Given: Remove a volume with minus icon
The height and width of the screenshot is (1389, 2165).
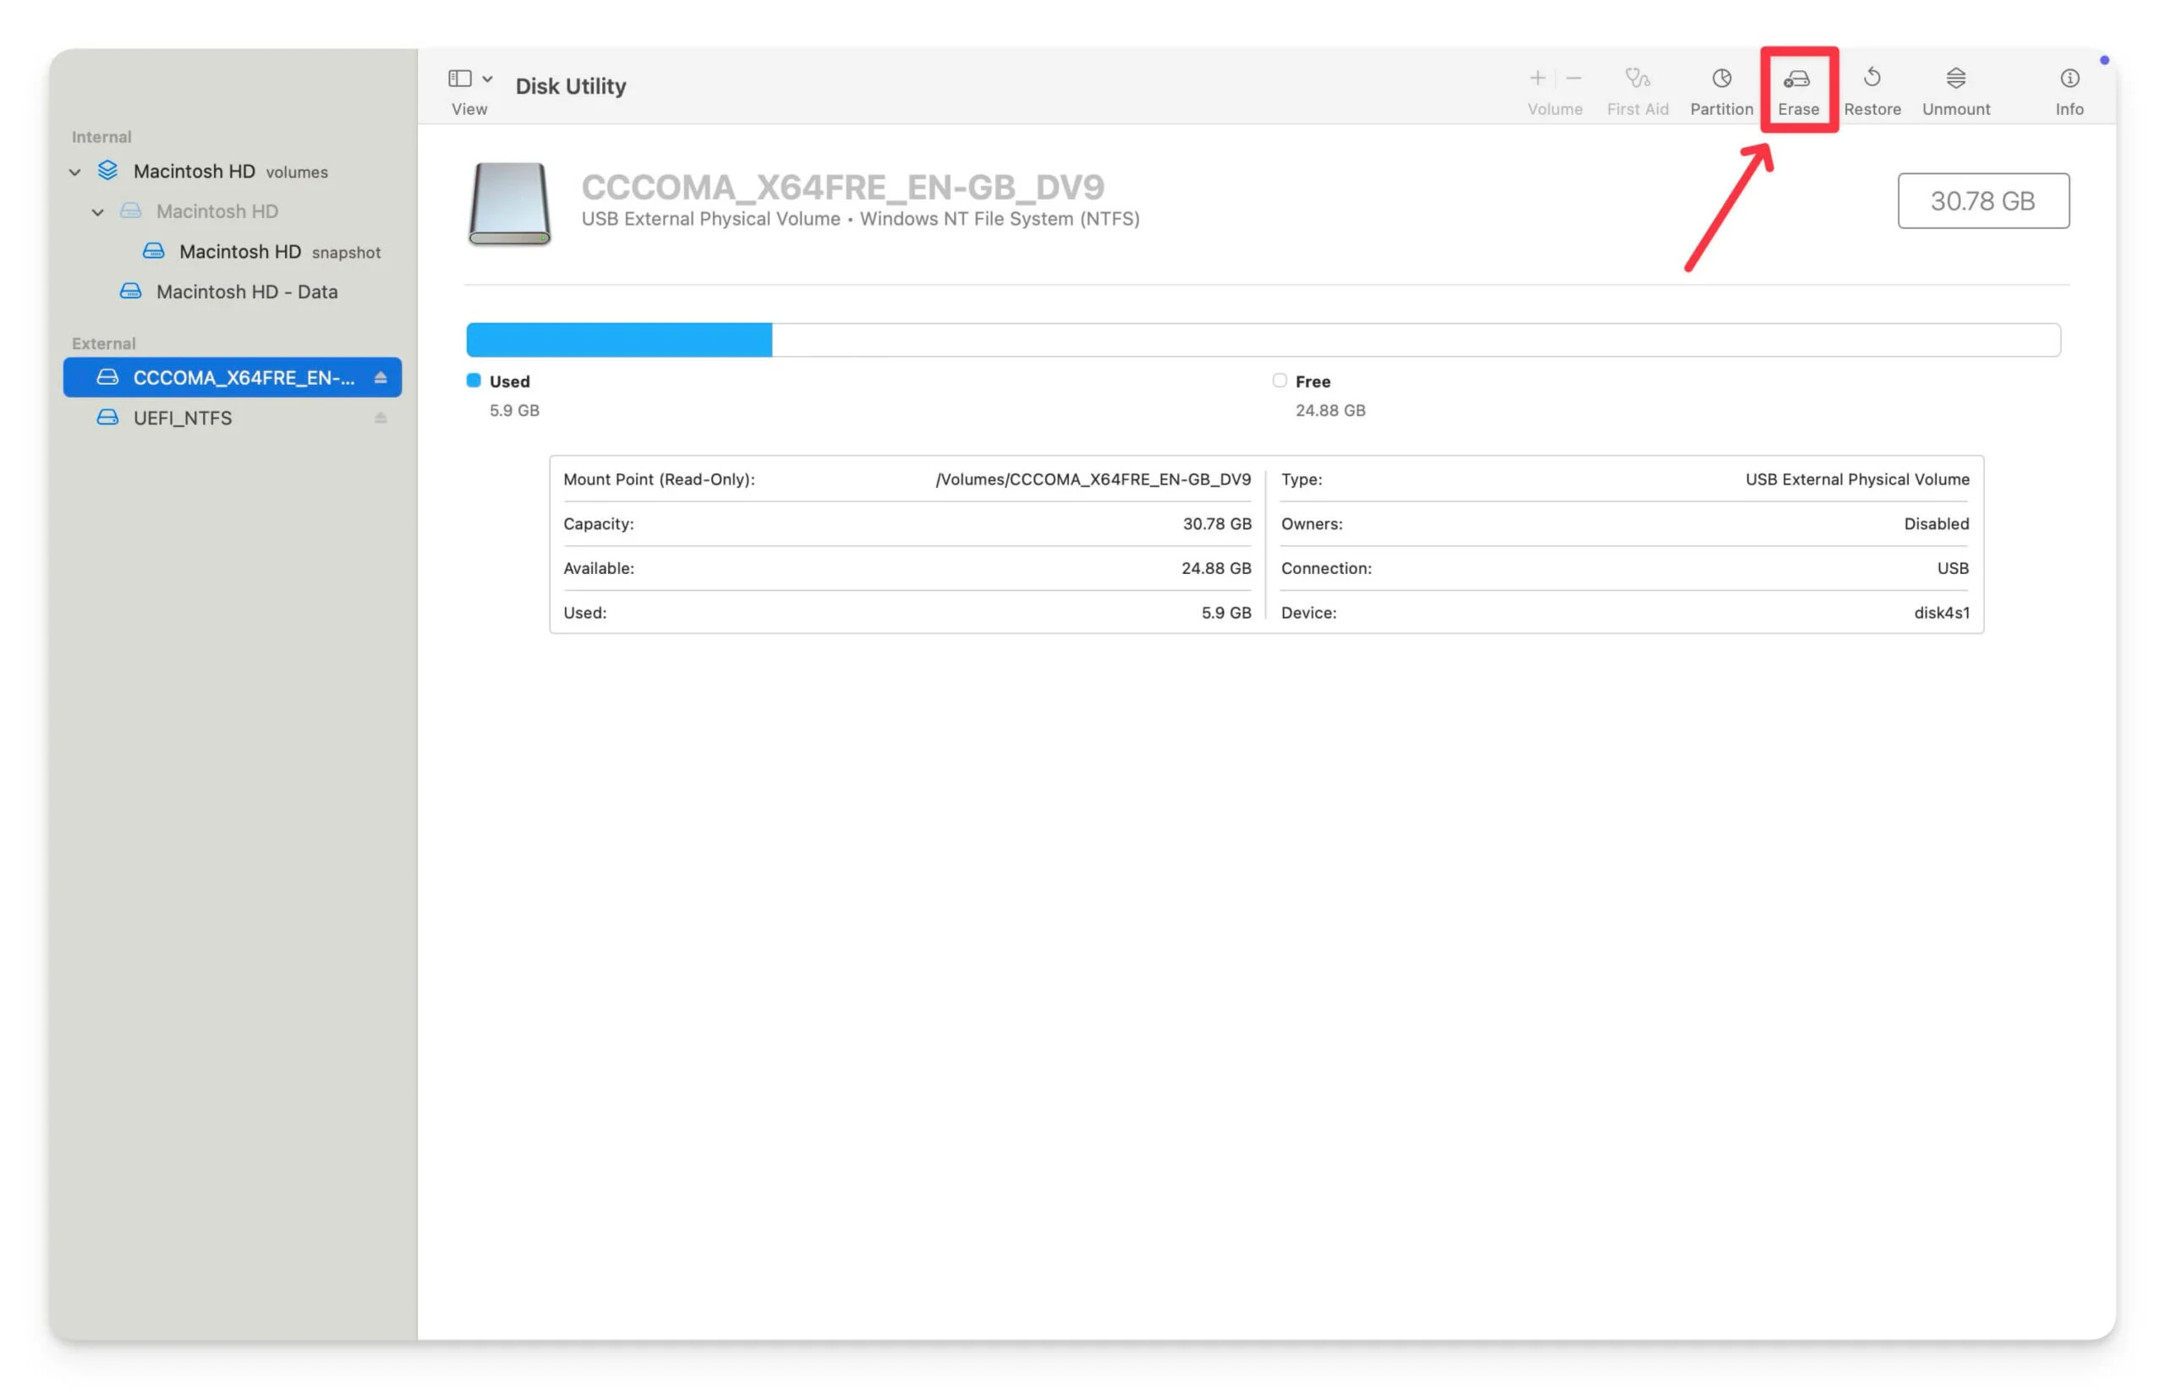Looking at the screenshot, I should coord(1573,79).
